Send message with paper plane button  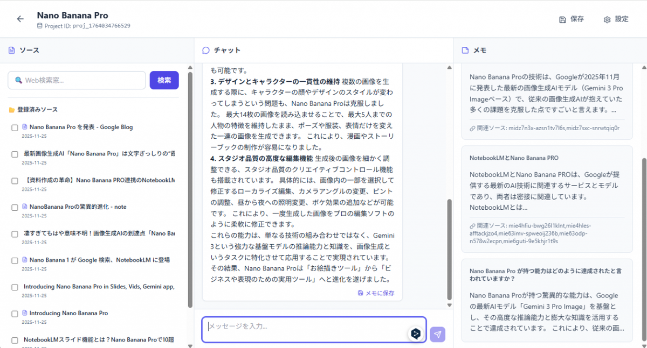click(x=438, y=335)
